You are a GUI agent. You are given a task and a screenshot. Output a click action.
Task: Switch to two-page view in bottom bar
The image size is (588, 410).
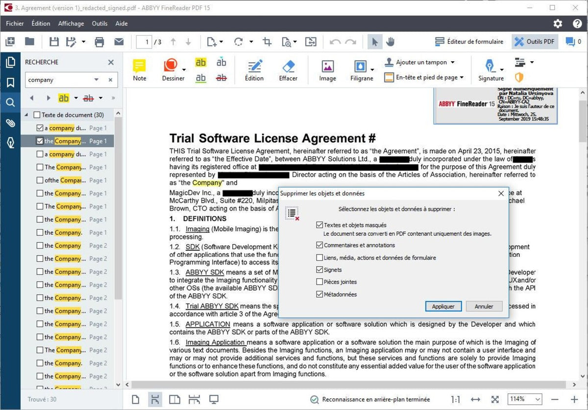[174, 400]
